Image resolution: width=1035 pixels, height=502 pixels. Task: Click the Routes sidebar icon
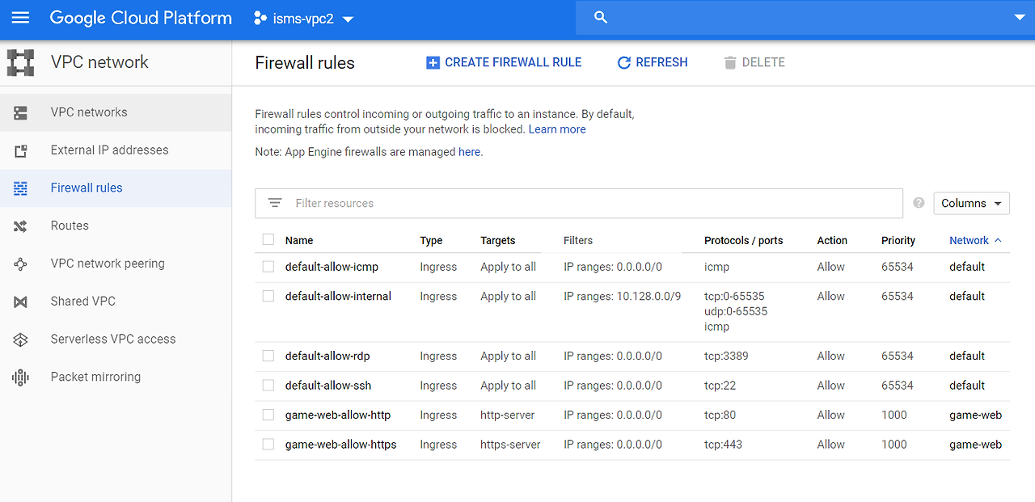[20, 226]
